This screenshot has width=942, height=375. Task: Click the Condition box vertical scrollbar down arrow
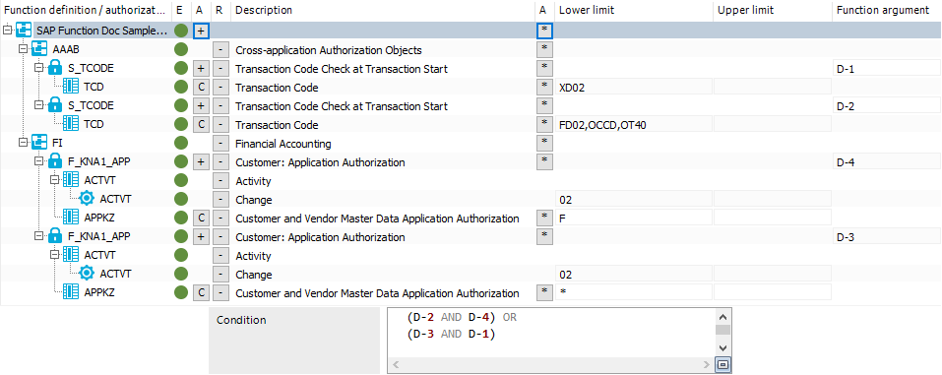pyautogui.click(x=723, y=347)
